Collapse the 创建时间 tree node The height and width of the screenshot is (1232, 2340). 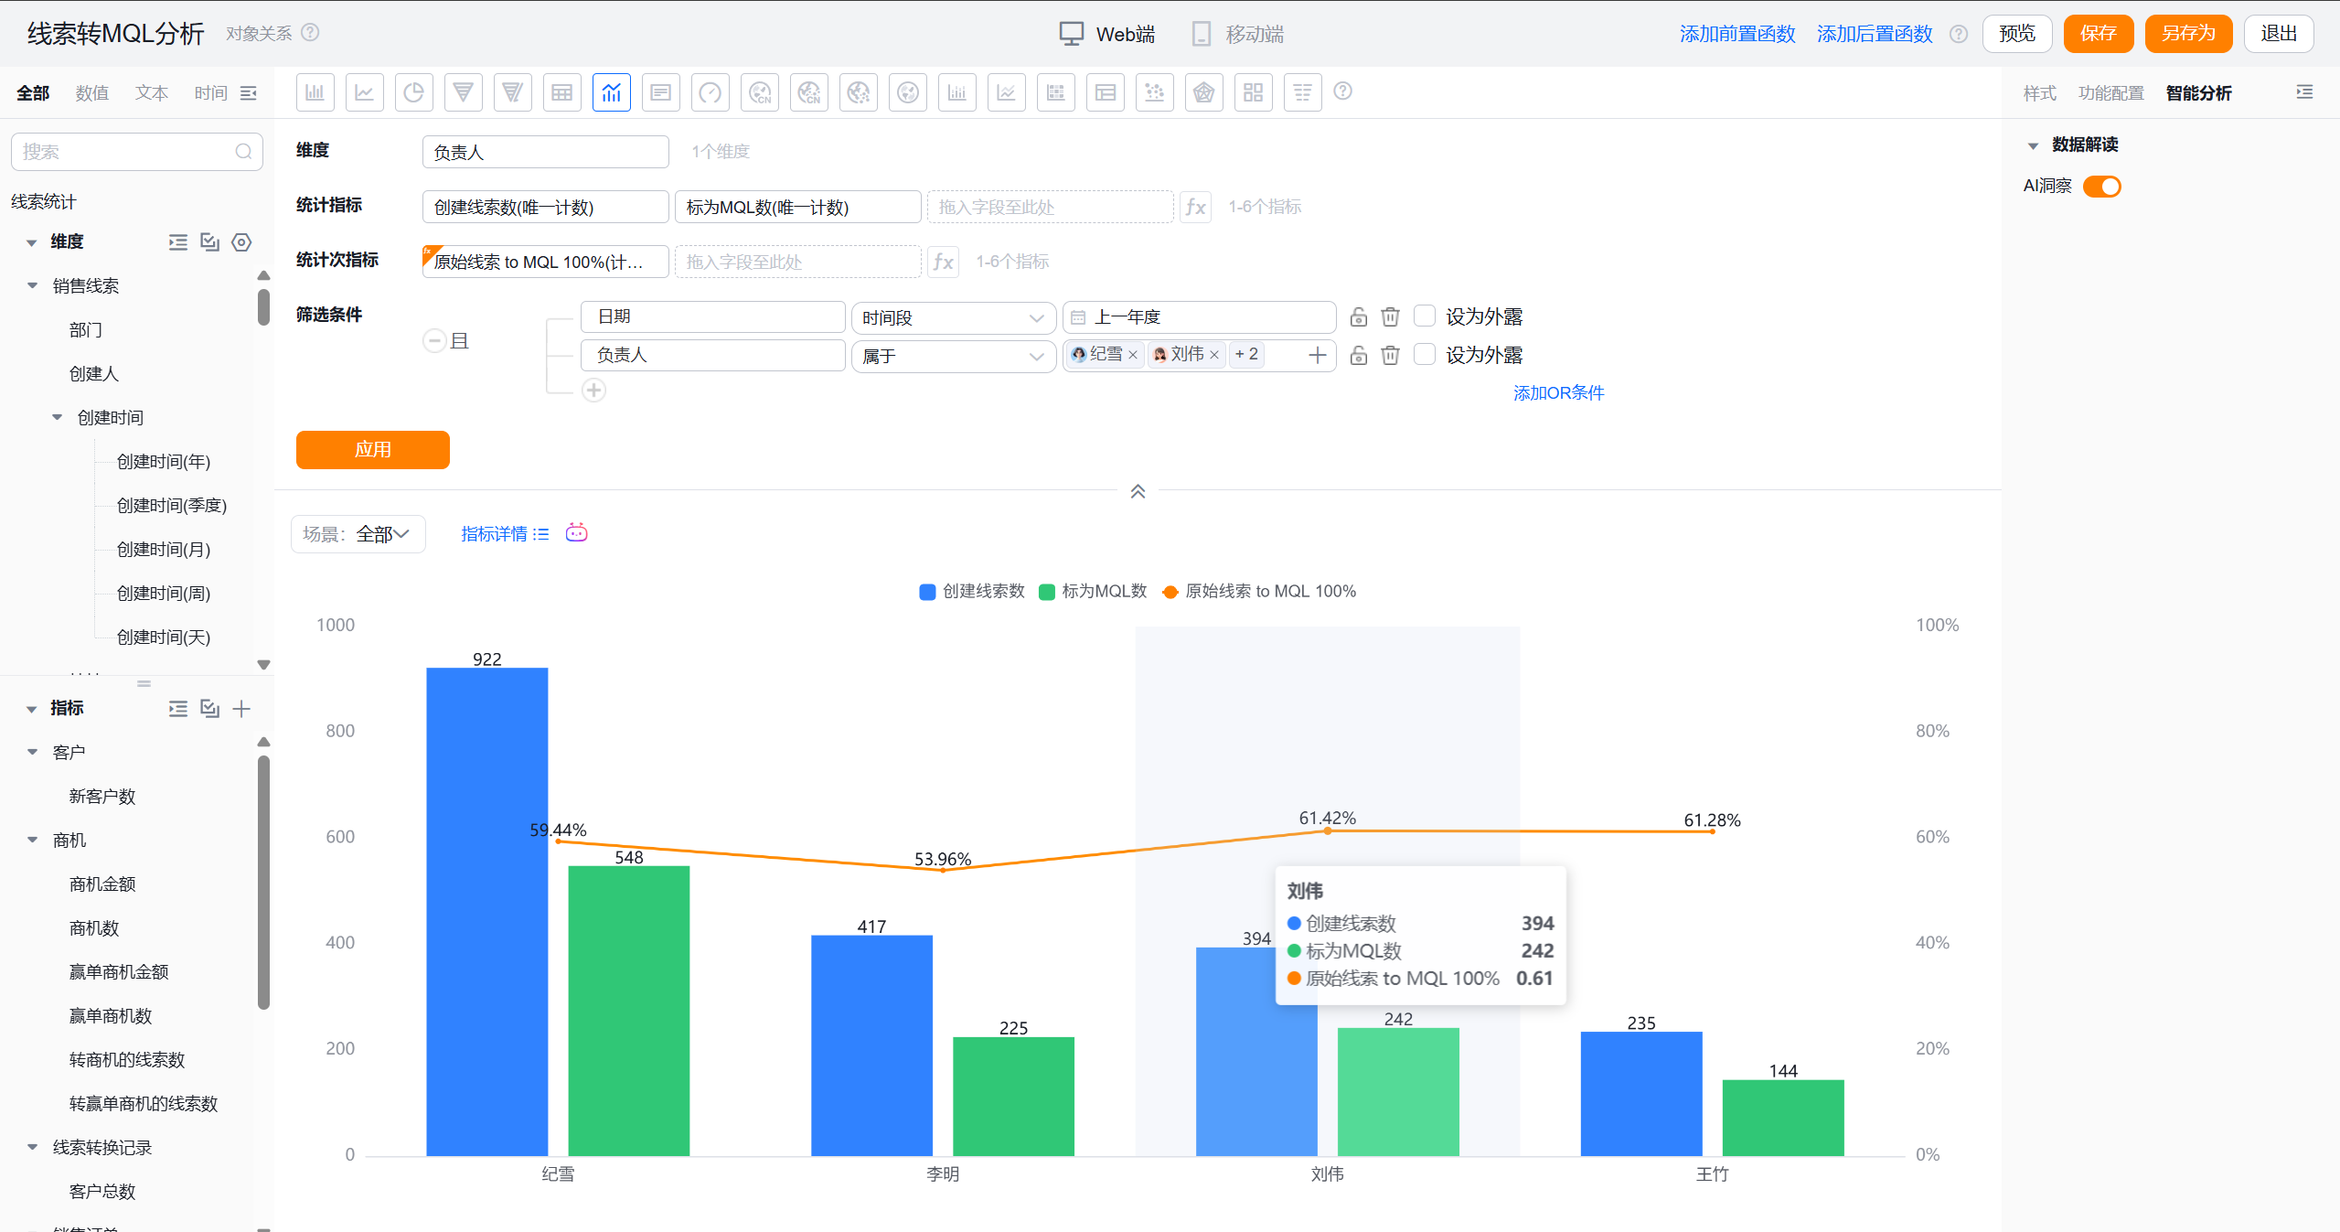tap(57, 418)
